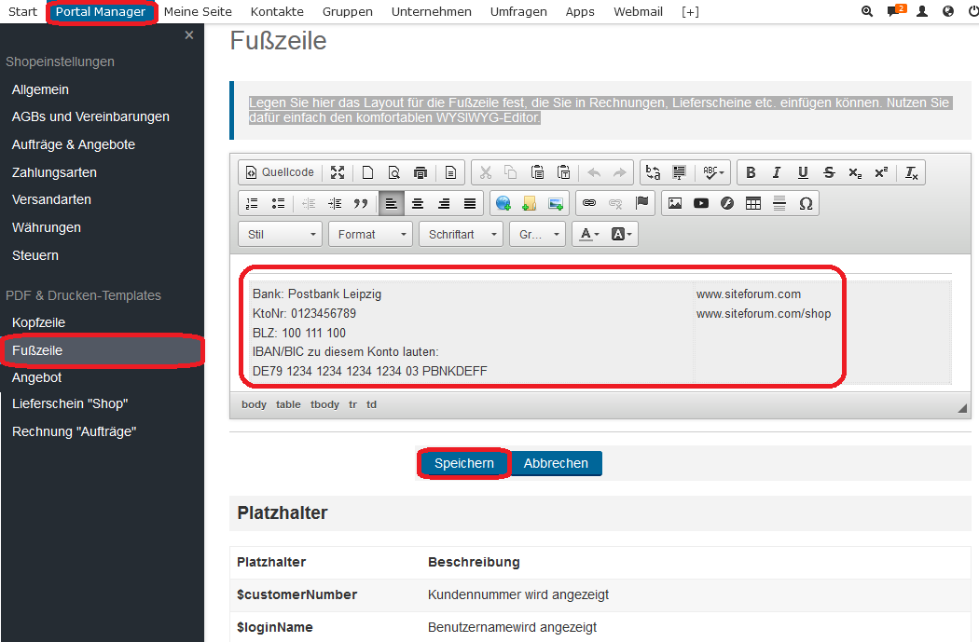979x642 pixels.
Task: Open spell check dropdown
Action: [x=713, y=172]
